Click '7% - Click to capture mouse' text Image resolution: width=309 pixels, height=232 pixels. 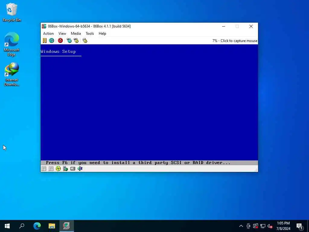pos(235,41)
